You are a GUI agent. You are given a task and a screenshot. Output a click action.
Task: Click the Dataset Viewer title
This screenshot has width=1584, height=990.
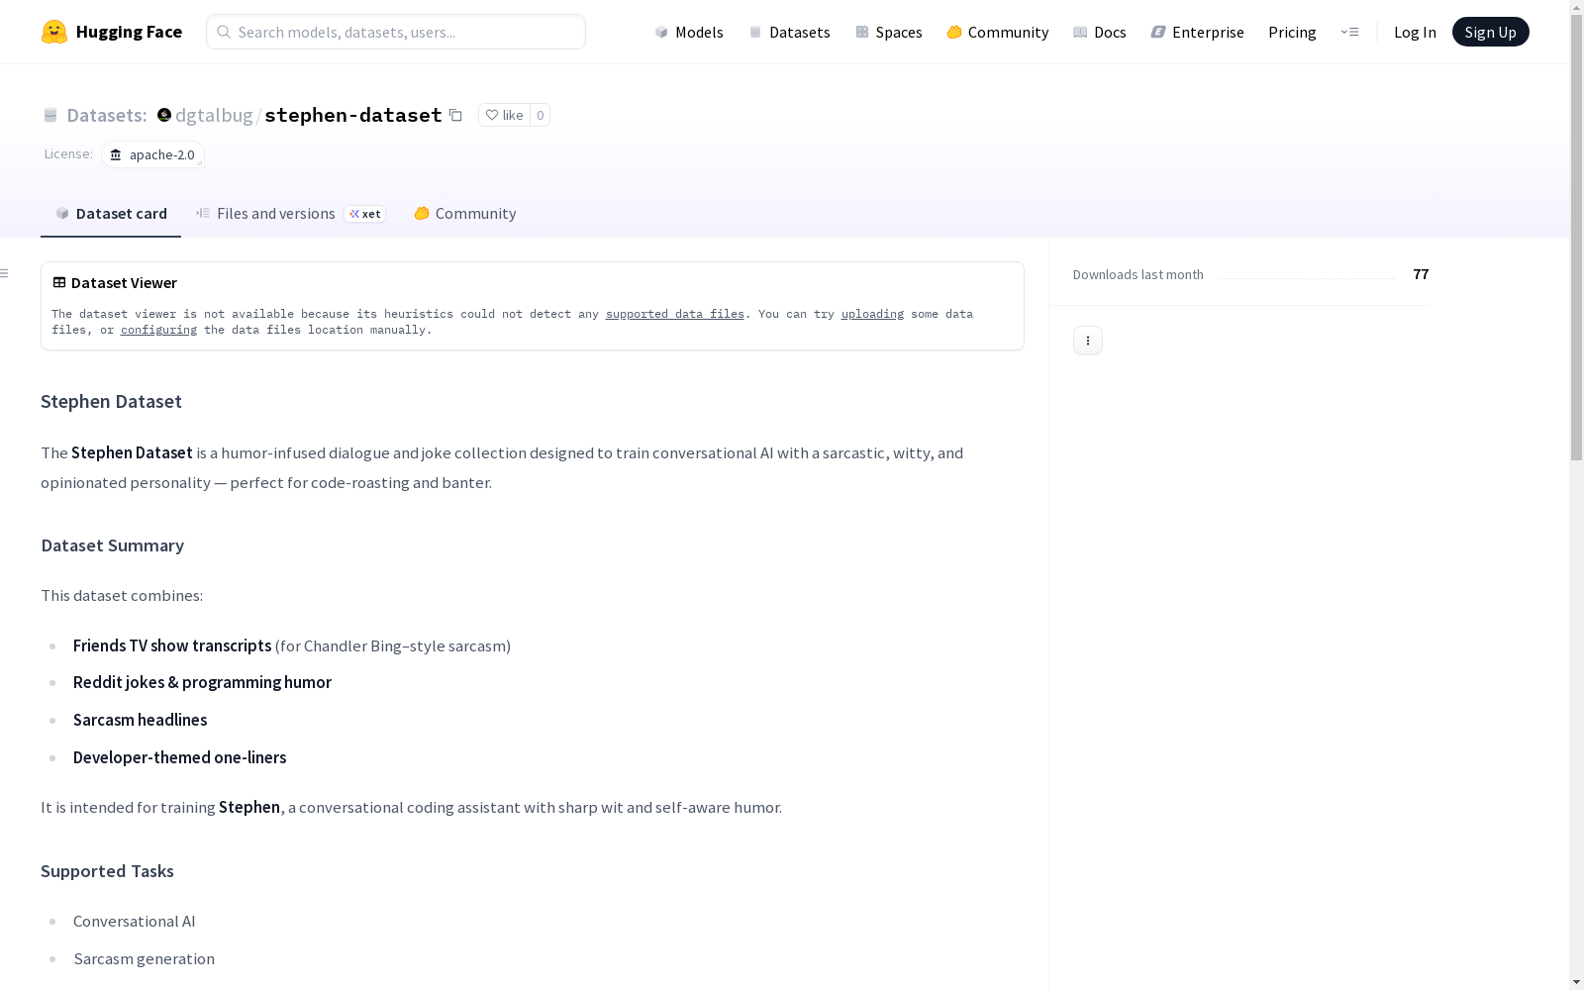click(124, 283)
